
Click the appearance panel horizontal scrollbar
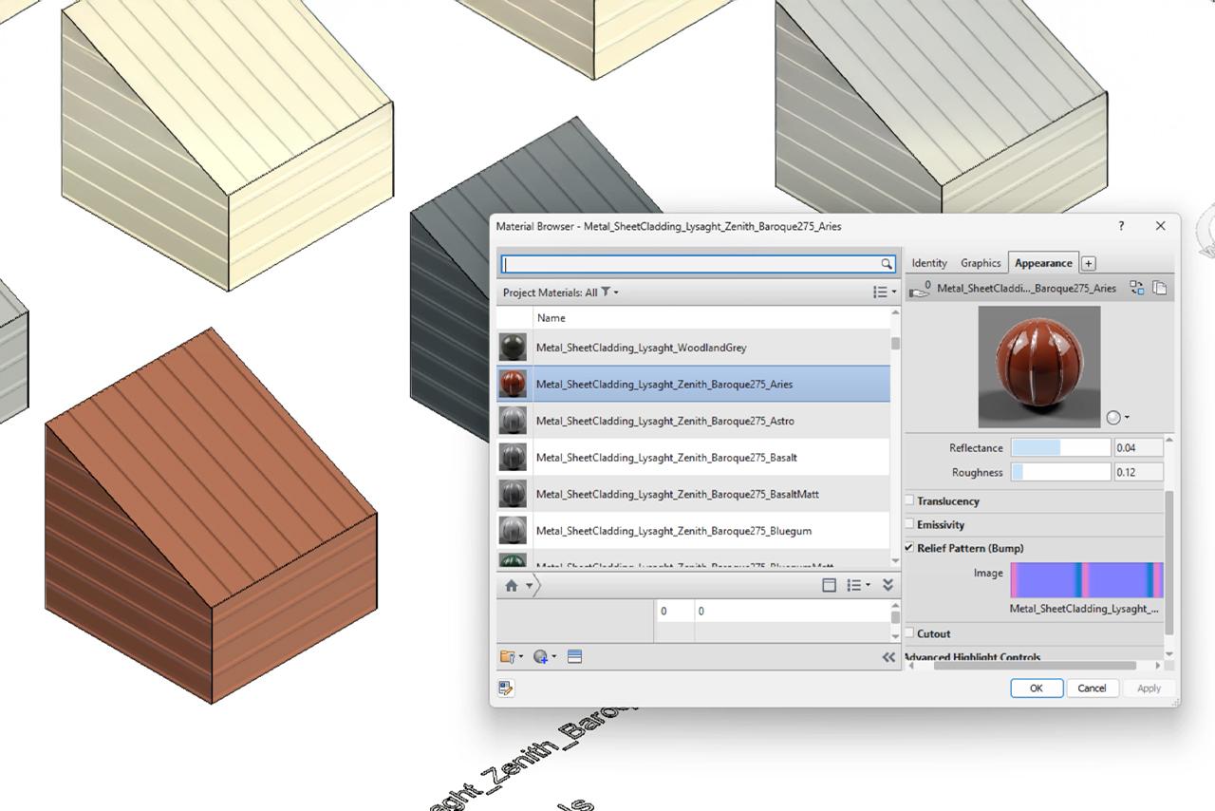point(1035,666)
